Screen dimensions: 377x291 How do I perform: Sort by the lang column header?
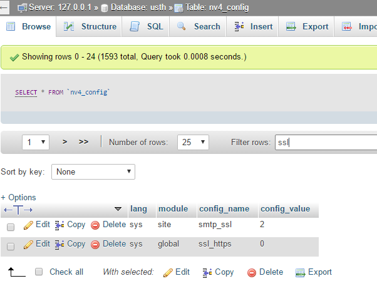coord(138,209)
